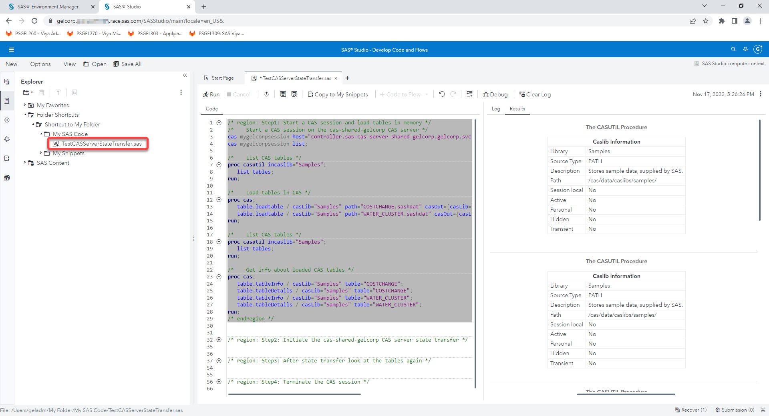Collapse the Folder Shortcuts node
This screenshot has width=769, height=416.
click(x=25, y=114)
